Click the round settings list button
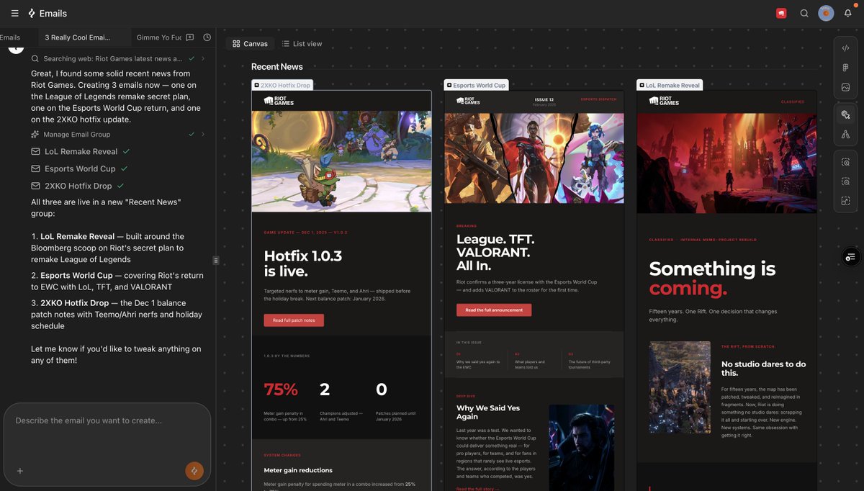The height and width of the screenshot is (491, 864). (850, 257)
